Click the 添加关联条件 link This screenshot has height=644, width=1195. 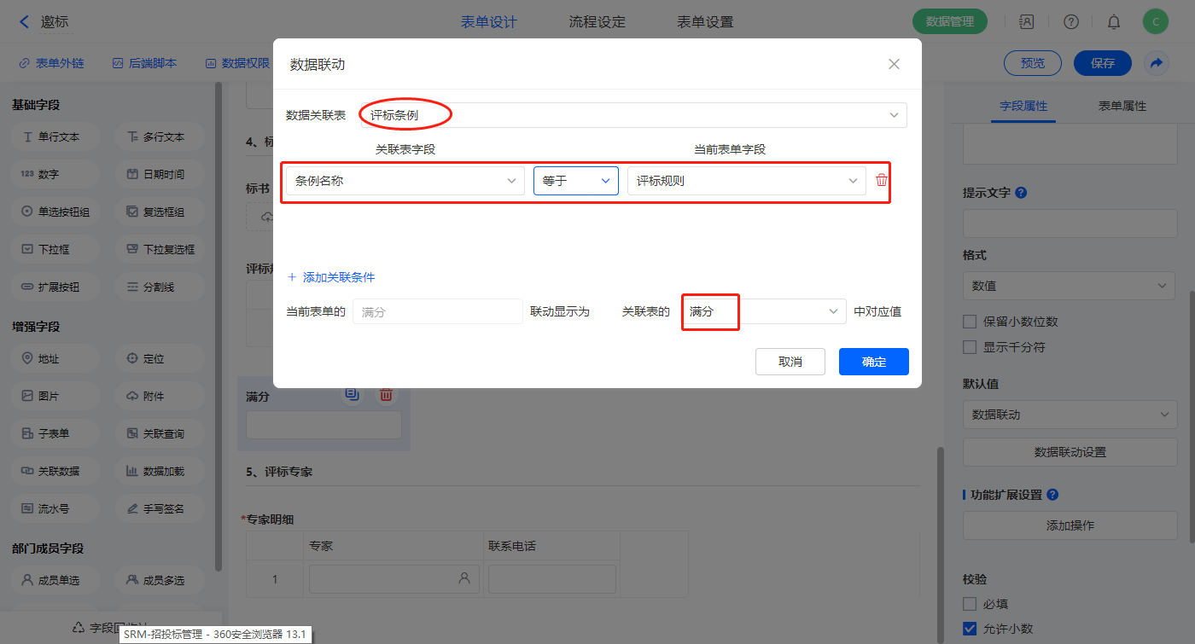[x=331, y=277]
